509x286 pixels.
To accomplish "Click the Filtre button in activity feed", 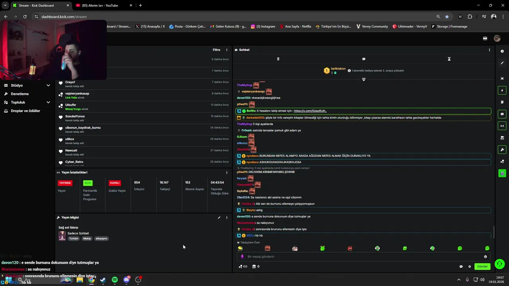I will [216, 50].
